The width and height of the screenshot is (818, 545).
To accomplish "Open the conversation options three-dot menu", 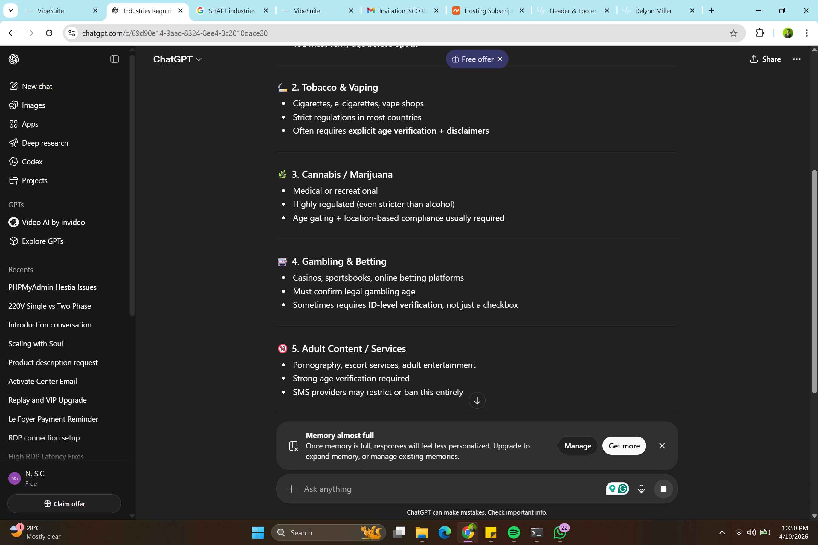I will (797, 59).
